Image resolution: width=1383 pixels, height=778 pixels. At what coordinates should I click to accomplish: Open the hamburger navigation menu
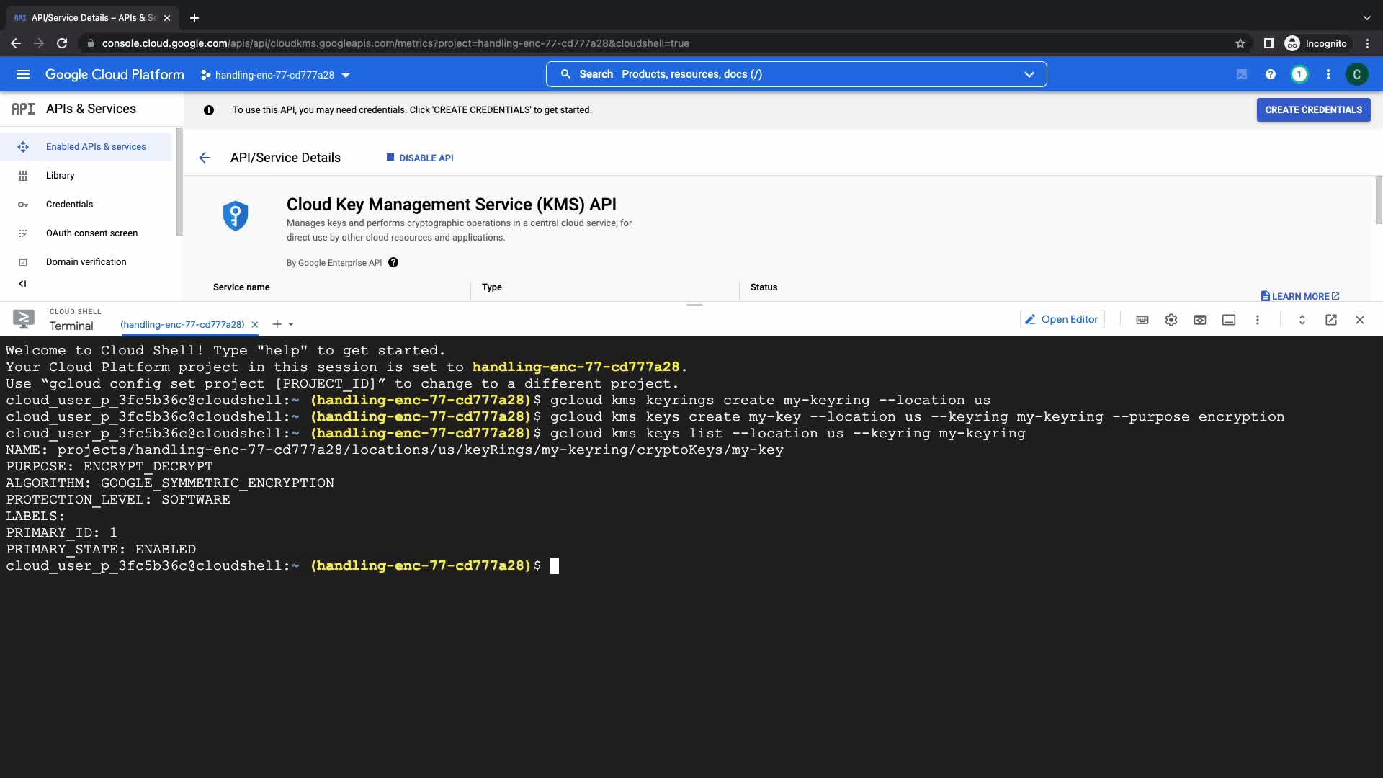tap(23, 74)
